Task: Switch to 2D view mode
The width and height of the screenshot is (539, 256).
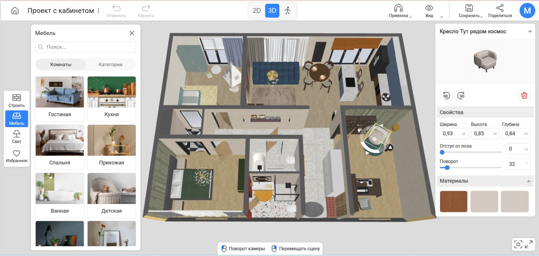Action: click(x=257, y=10)
